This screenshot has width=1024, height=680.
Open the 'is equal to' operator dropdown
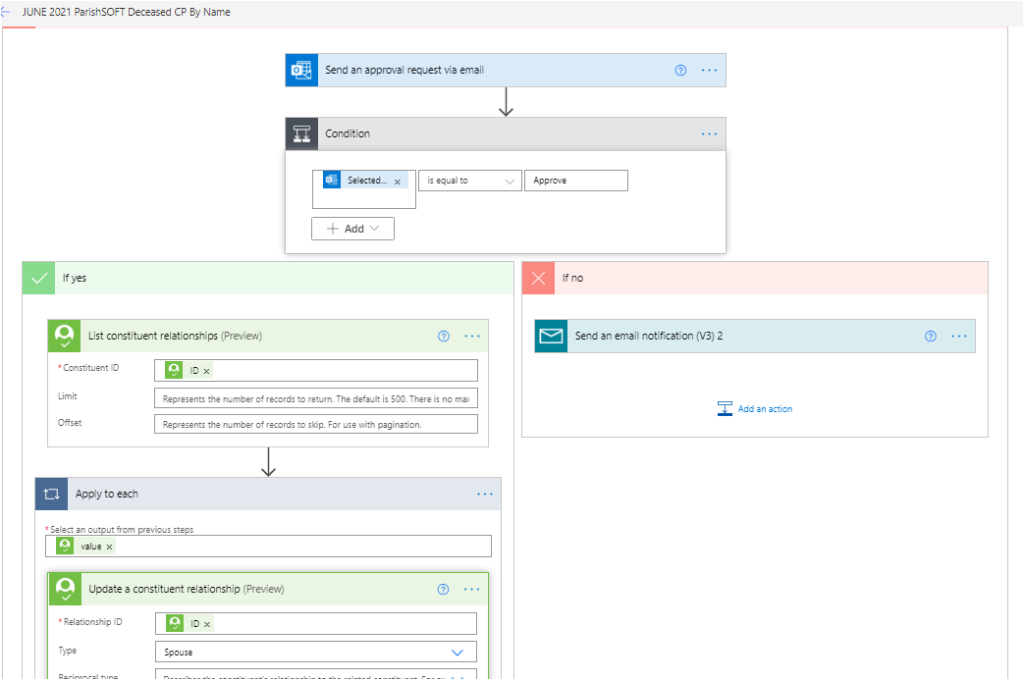pyautogui.click(x=470, y=181)
